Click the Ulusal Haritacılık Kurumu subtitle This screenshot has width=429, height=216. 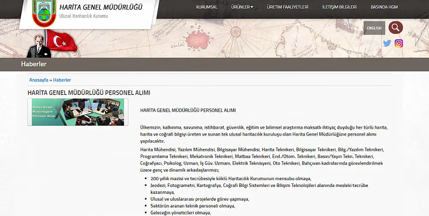[84, 16]
